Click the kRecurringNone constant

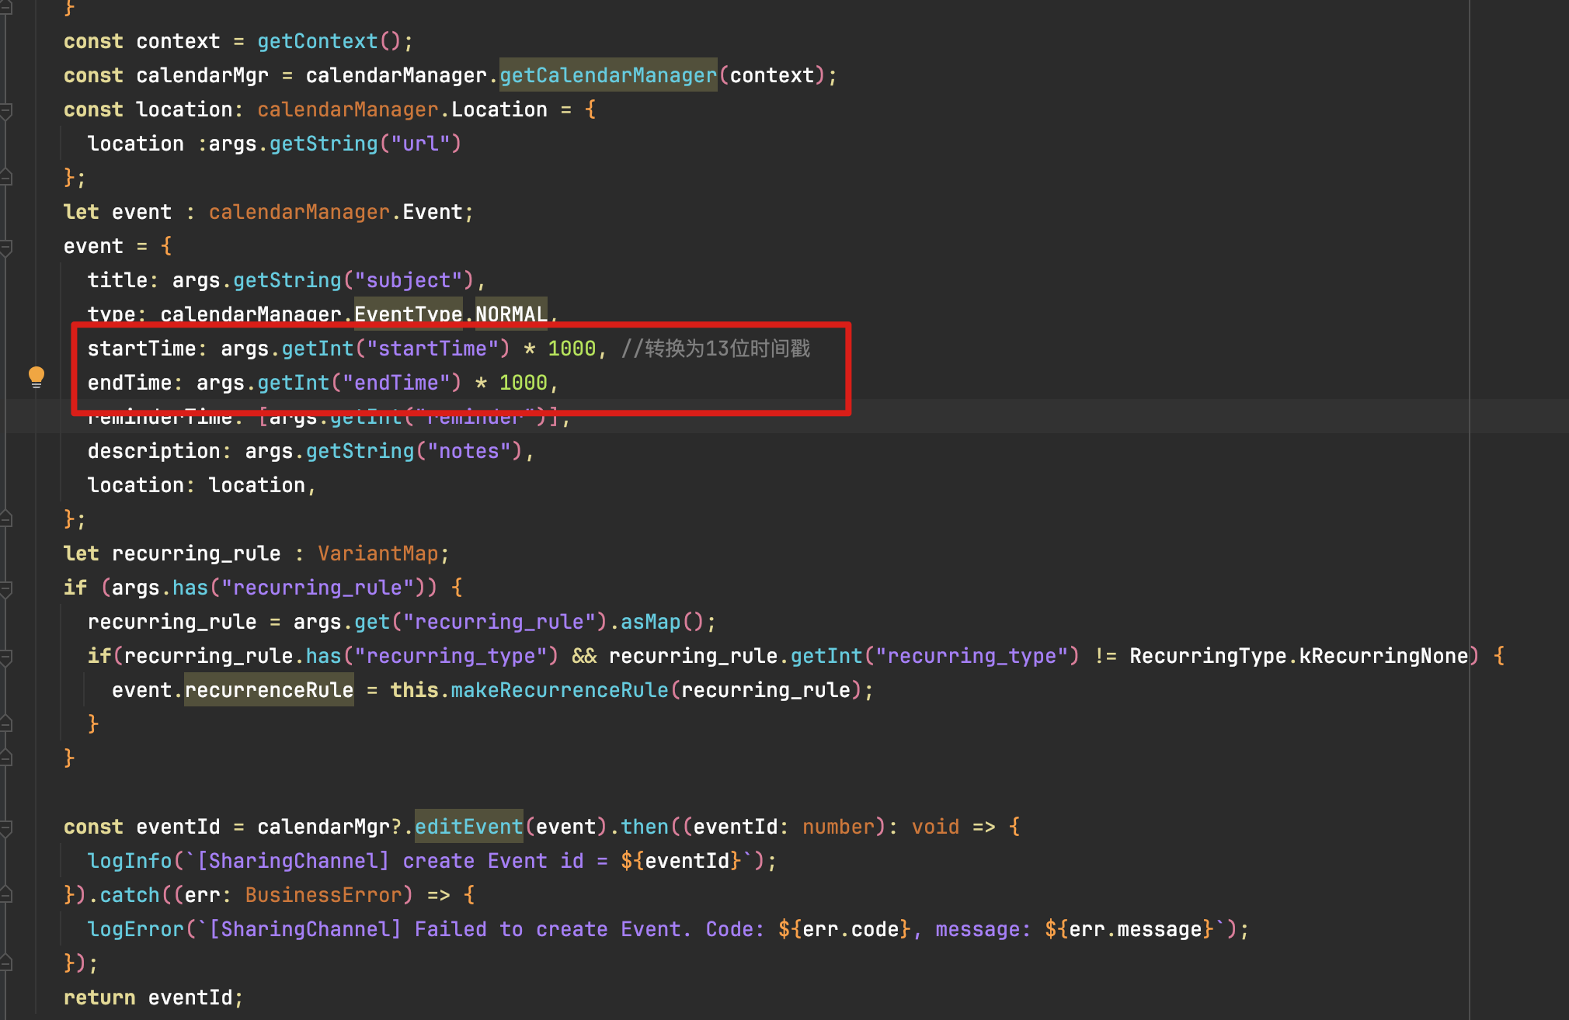[1383, 656]
